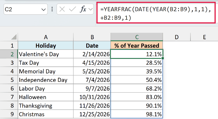Screen dimensions: 218x119
Task: Select the Thanksgiving cell
Action: [x=46, y=106]
